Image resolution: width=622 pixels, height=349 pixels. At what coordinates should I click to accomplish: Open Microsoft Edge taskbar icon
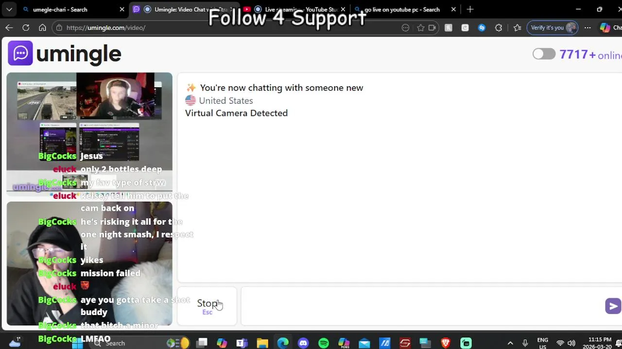pyautogui.click(x=283, y=343)
